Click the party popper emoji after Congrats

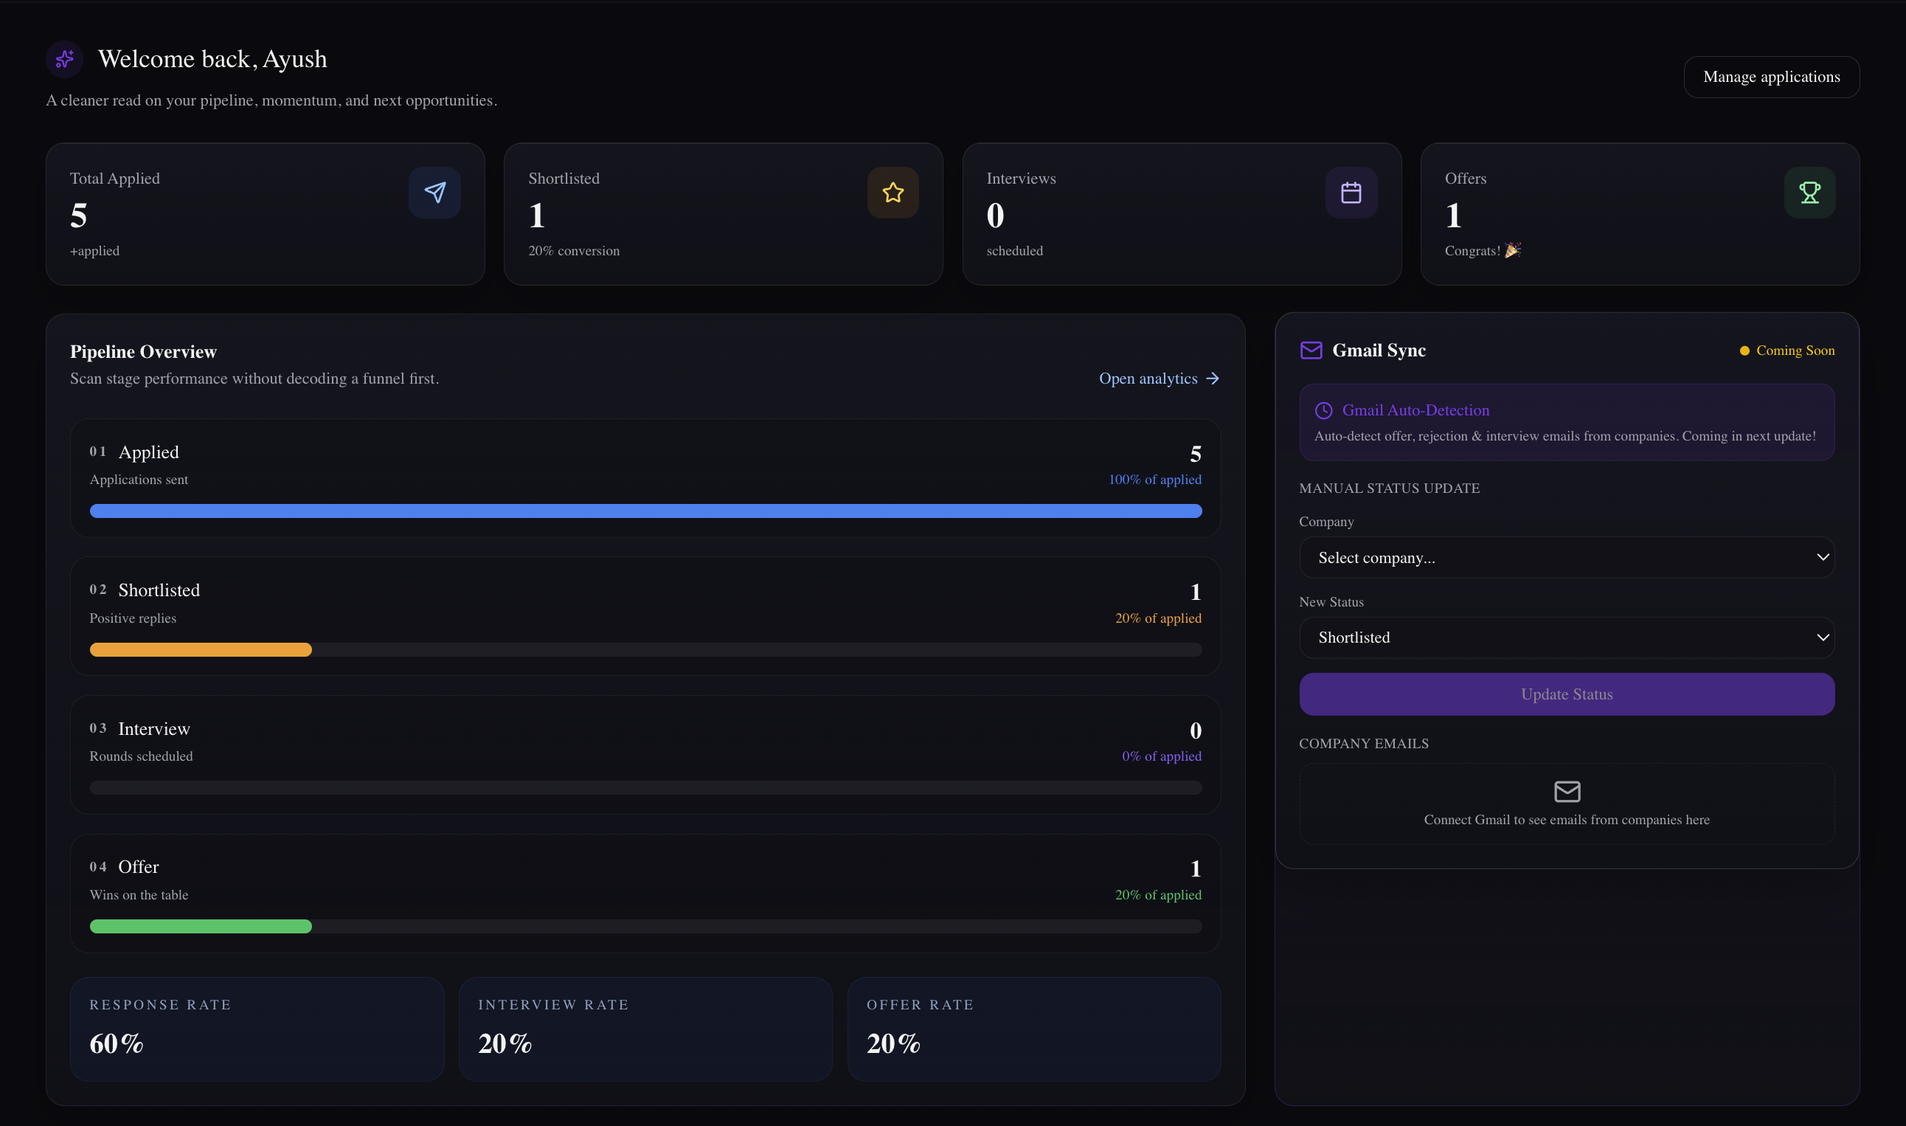pyautogui.click(x=1512, y=250)
